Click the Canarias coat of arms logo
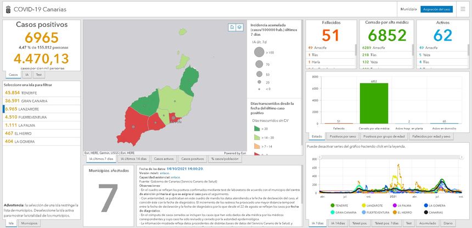 pyautogui.click(x=7, y=9)
